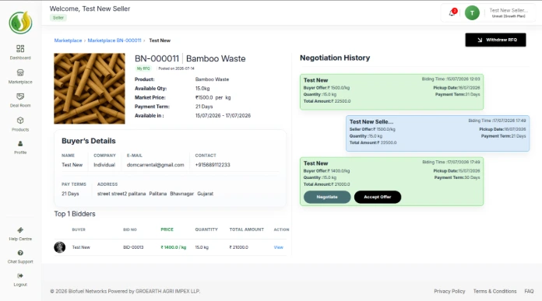Click the Withdraw RFQ button

pyautogui.click(x=495, y=40)
